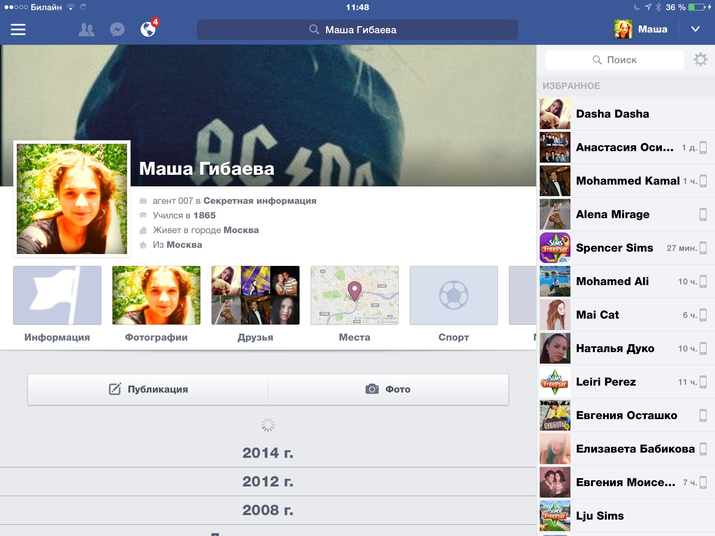Open Спорт section soccer ball tile
This screenshot has width=715, height=536.
click(x=454, y=295)
